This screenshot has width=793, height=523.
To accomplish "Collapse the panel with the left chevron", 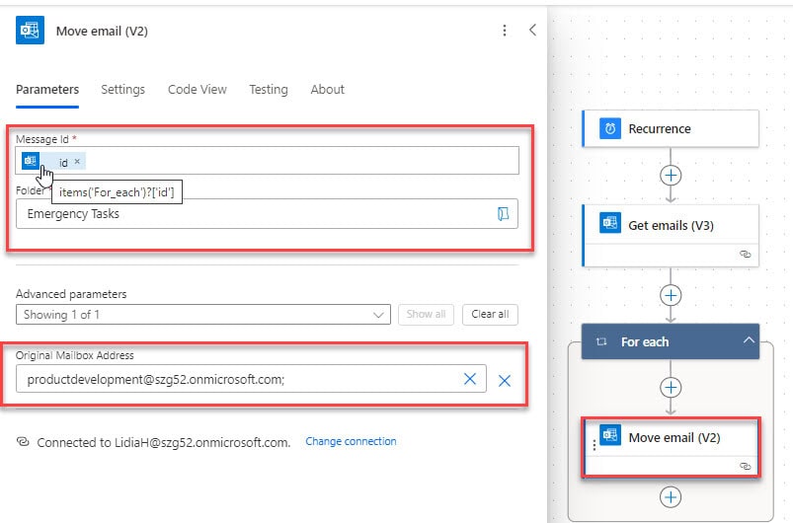I will [532, 30].
